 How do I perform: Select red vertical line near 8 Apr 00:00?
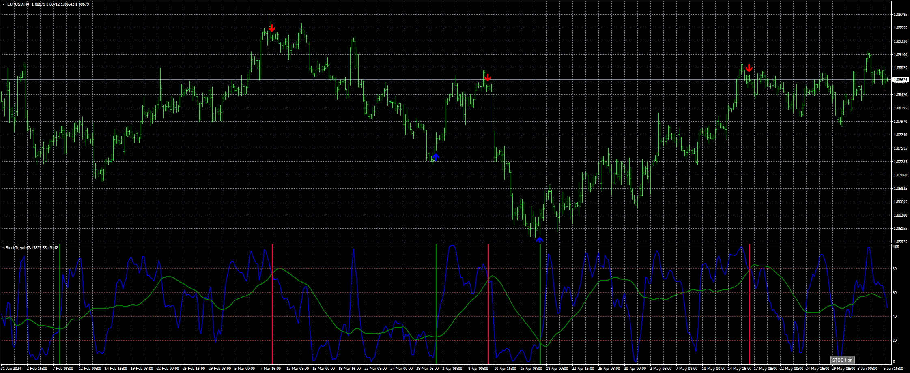pos(488,304)
